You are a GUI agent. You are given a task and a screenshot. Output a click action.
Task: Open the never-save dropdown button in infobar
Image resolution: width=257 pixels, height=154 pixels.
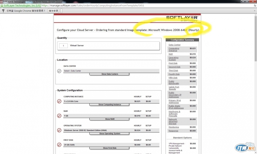click(61, 11)
